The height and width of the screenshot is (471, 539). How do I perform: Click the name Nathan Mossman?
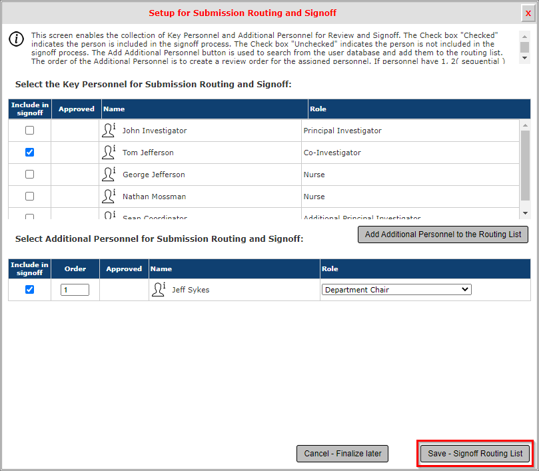click(x=155, y=197)
